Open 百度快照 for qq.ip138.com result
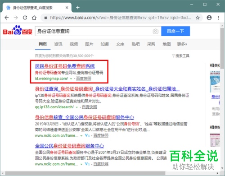This screenshot has height=176, width=225. pos(89,107)
